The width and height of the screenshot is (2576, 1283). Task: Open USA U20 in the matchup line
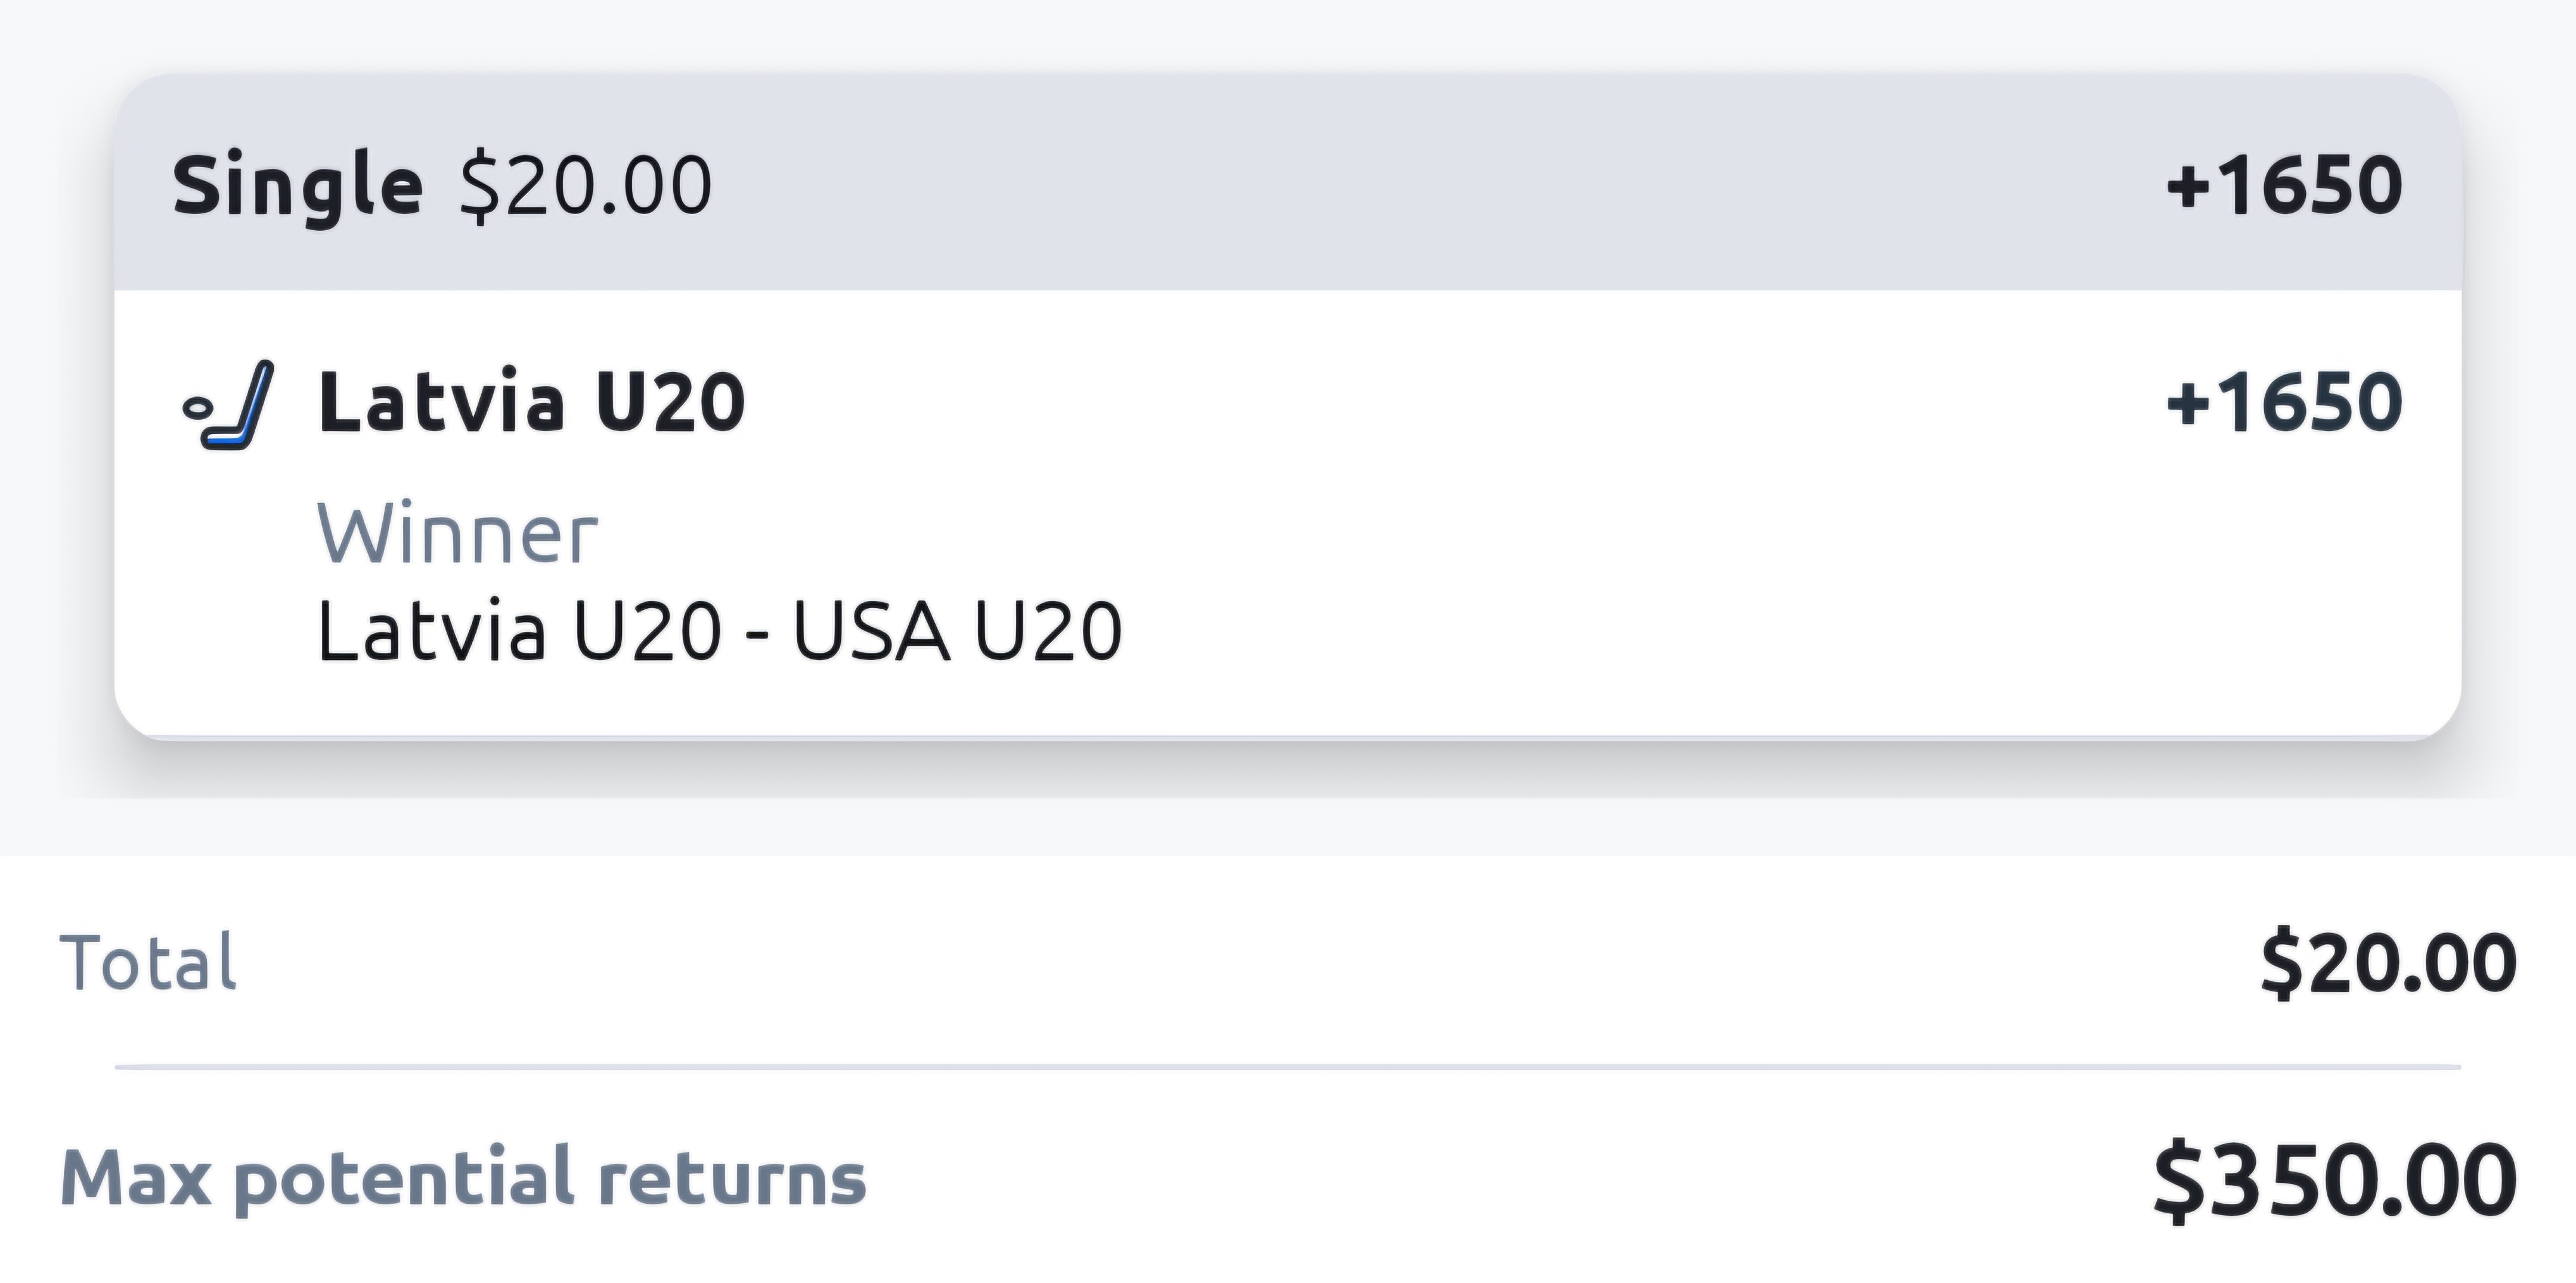click(x=957, y=632)
